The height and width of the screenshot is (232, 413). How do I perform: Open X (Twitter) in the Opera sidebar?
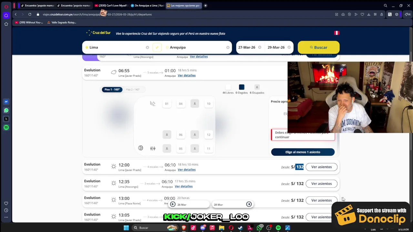6,119
